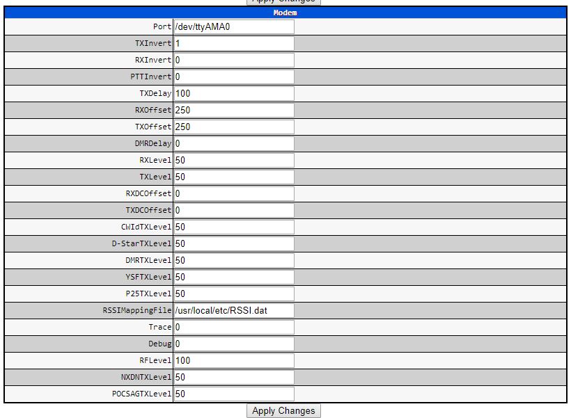Click the TXInvert label
Viewport: 571px width, 418px height.
(x=153, y=43)
